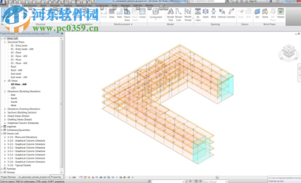Select the Model Line tool
The height and width of the screenshot is (183, 301).
pyautogui.click(x=179, y=15)
